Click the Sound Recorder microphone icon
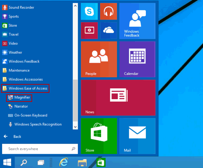The width and height of the screenshot is (203, 168). point(5,7)
